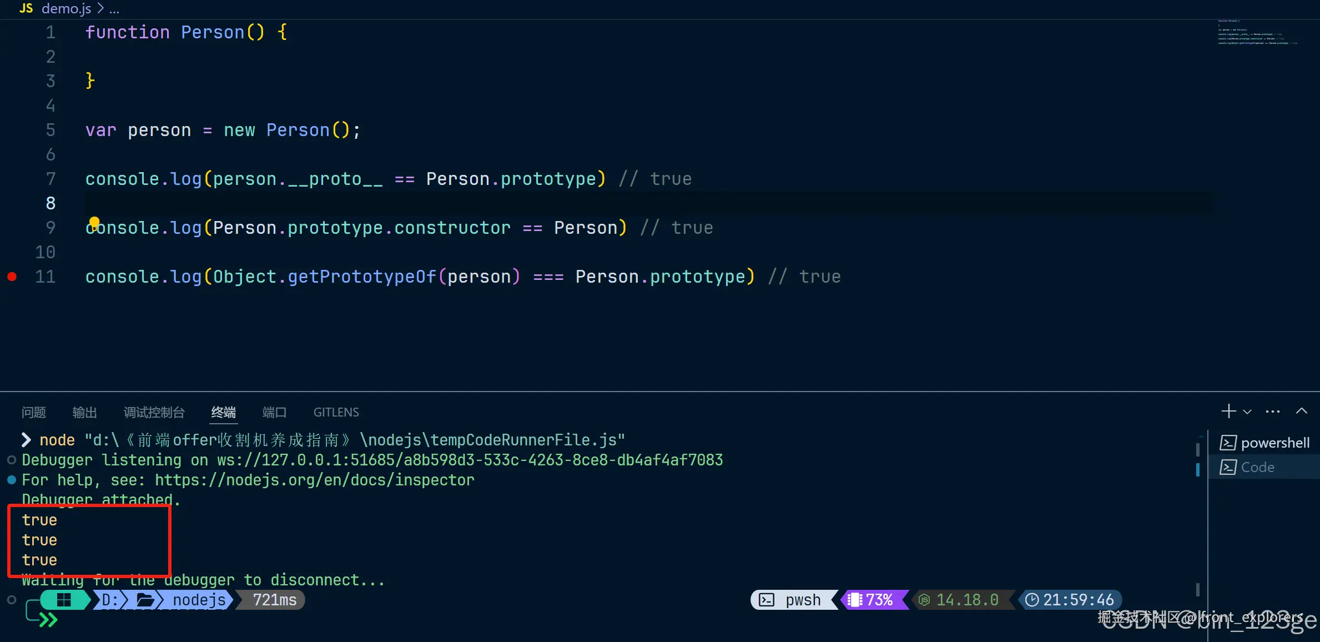This screenshot has width=1320, height=642.
Task: Switch to the 输出 tab
Action: [x=84, y=412]
